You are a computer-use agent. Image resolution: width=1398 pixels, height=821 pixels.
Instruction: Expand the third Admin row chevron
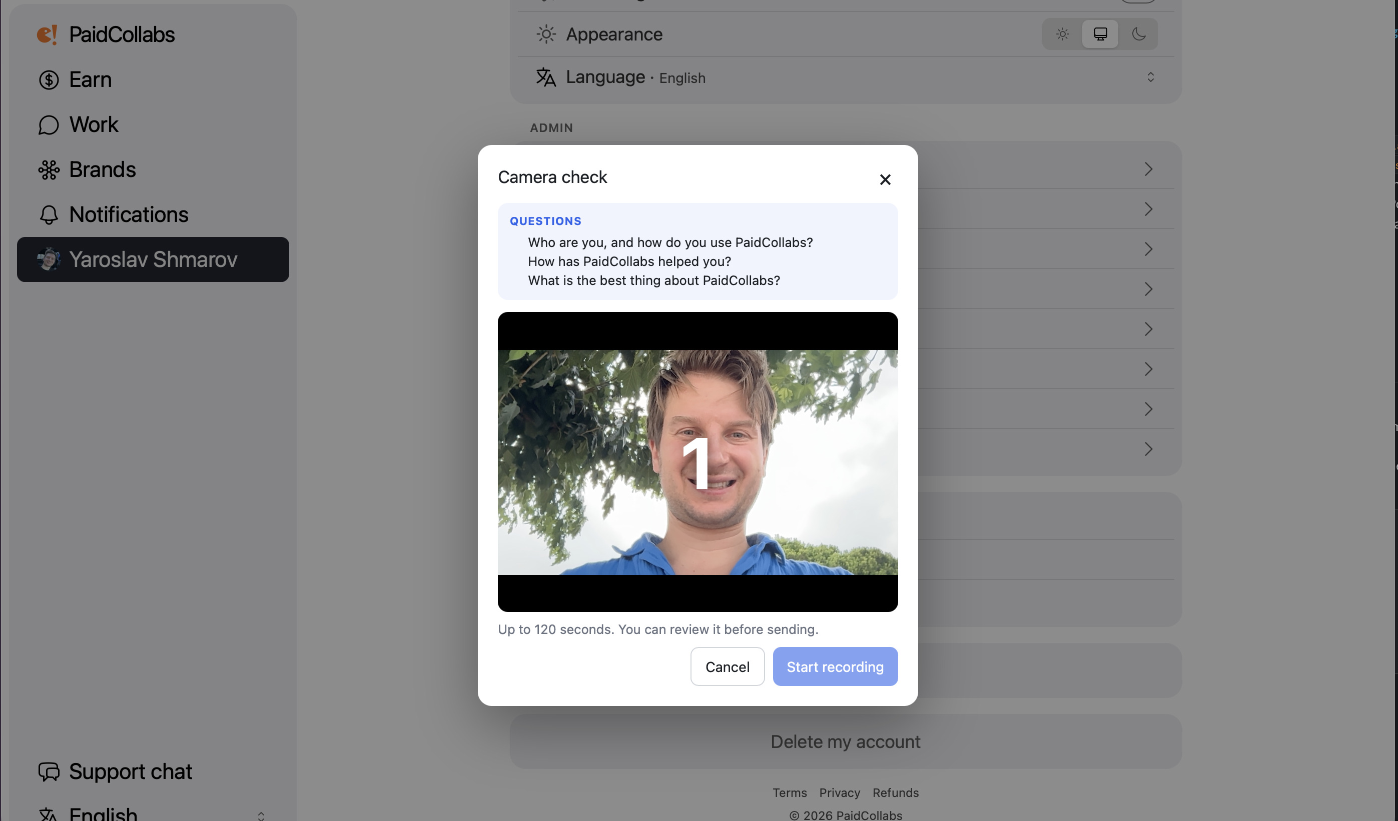(x=1148, y=249)
